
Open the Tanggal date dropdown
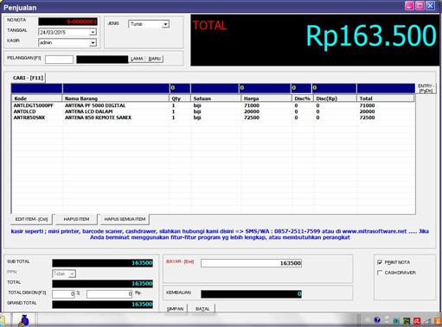pyautogui.click(x=93, y=32)
